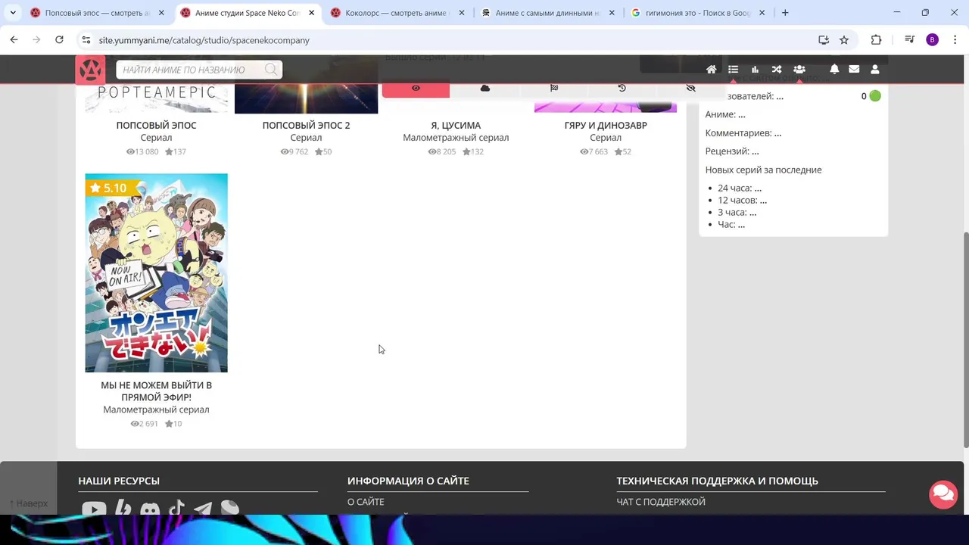Click the search magnifier in the anime search box

(x=270, y=70)
